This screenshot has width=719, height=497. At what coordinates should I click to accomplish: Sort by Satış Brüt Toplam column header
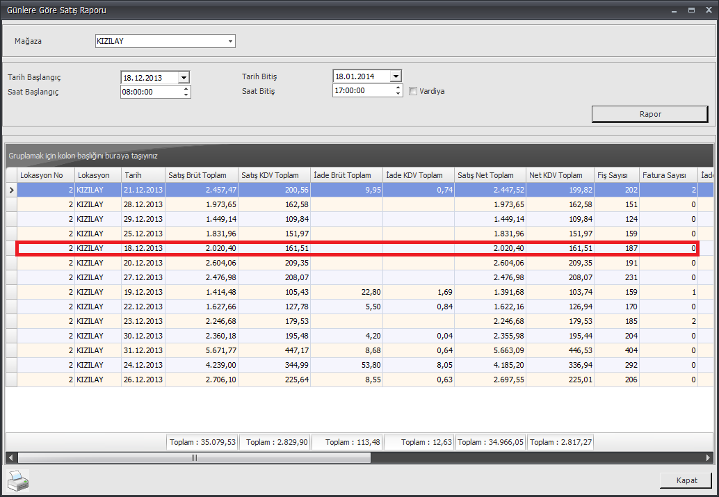tap(202, 175)
